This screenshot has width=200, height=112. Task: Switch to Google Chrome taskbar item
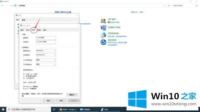(x=68, y=109)
